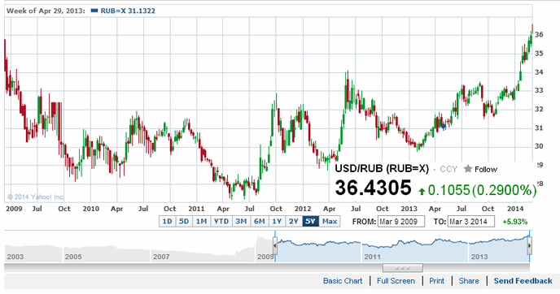This screenshot has width=560, height=294.
Task: Select the 5D range button
Action: click(x=184, y=221)
